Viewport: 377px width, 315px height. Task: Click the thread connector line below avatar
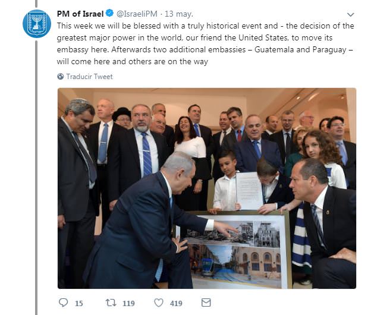pyautogui.click(x=36, y=178)
